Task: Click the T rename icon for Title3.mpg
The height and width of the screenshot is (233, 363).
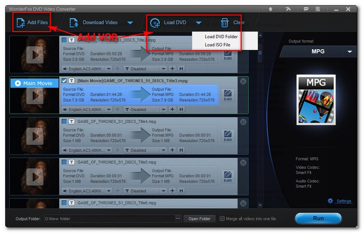Action: pyautogui.click(x=72, y=81)
